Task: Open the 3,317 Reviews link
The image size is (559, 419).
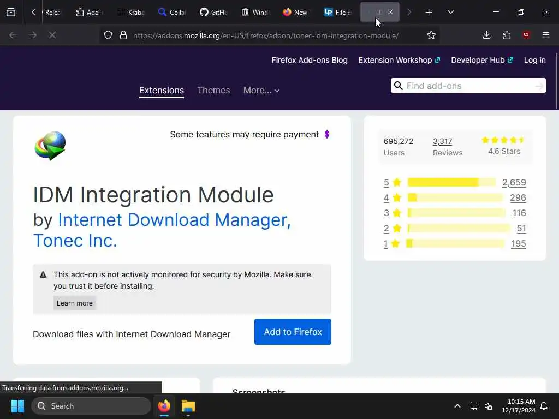Action: (x=448, y=147)
